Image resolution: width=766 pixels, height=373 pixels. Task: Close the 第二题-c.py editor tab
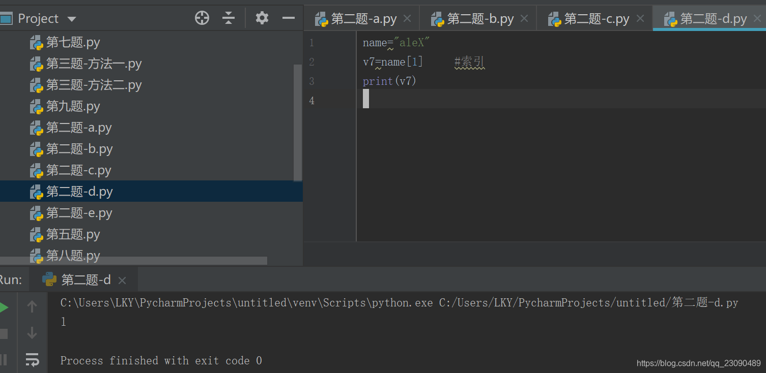[640, 19]
